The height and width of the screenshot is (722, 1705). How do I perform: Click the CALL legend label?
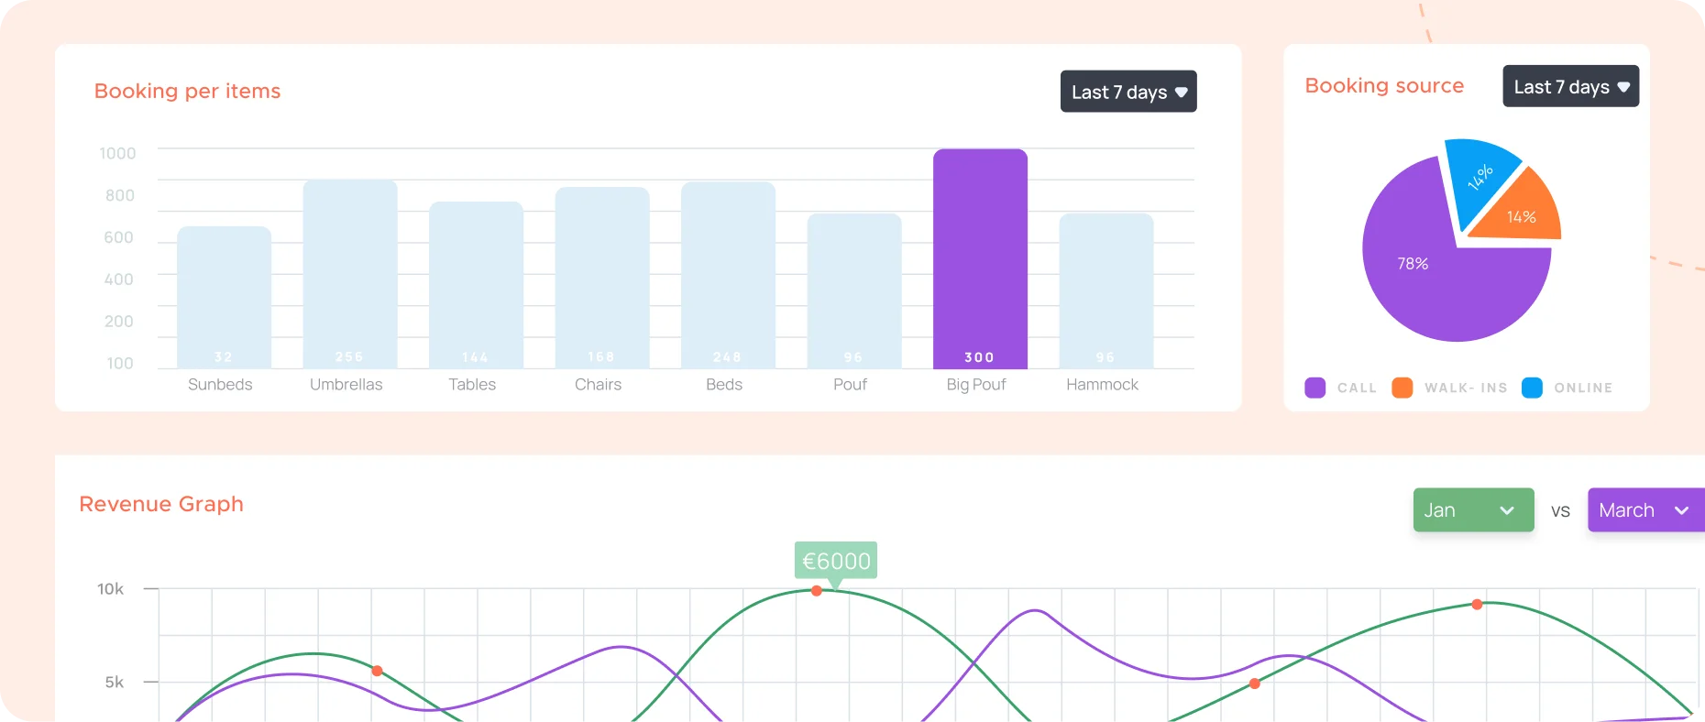click(1357, 388)
